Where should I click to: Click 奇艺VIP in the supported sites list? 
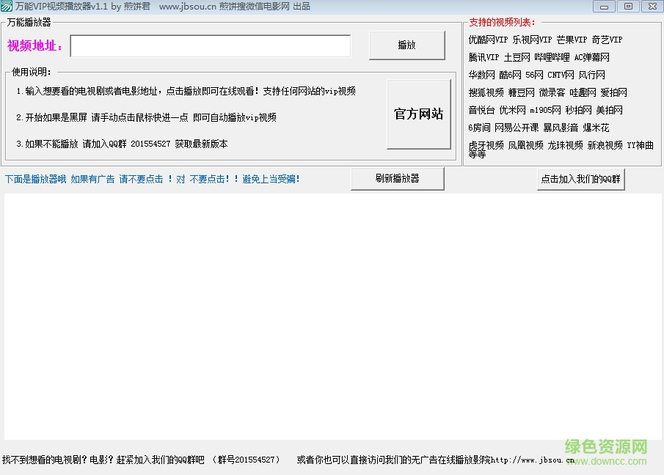click(x=608, y=40)
